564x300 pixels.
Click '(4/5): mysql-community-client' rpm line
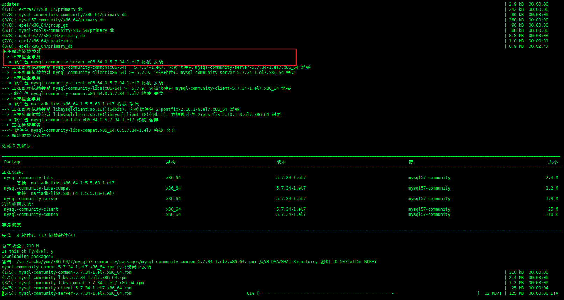pos(67,288)
